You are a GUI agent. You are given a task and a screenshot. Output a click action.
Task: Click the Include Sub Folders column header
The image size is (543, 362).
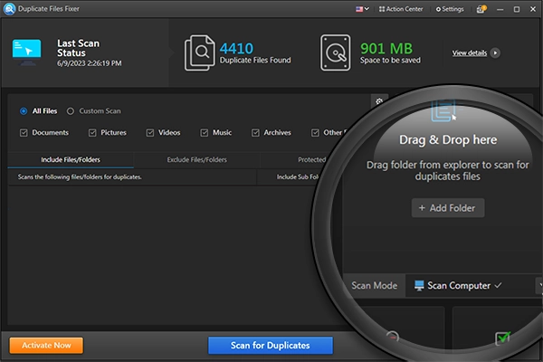[298, 177]
